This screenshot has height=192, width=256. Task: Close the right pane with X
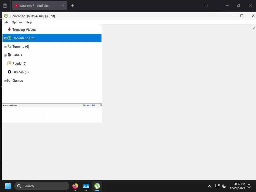pos(253,28)
